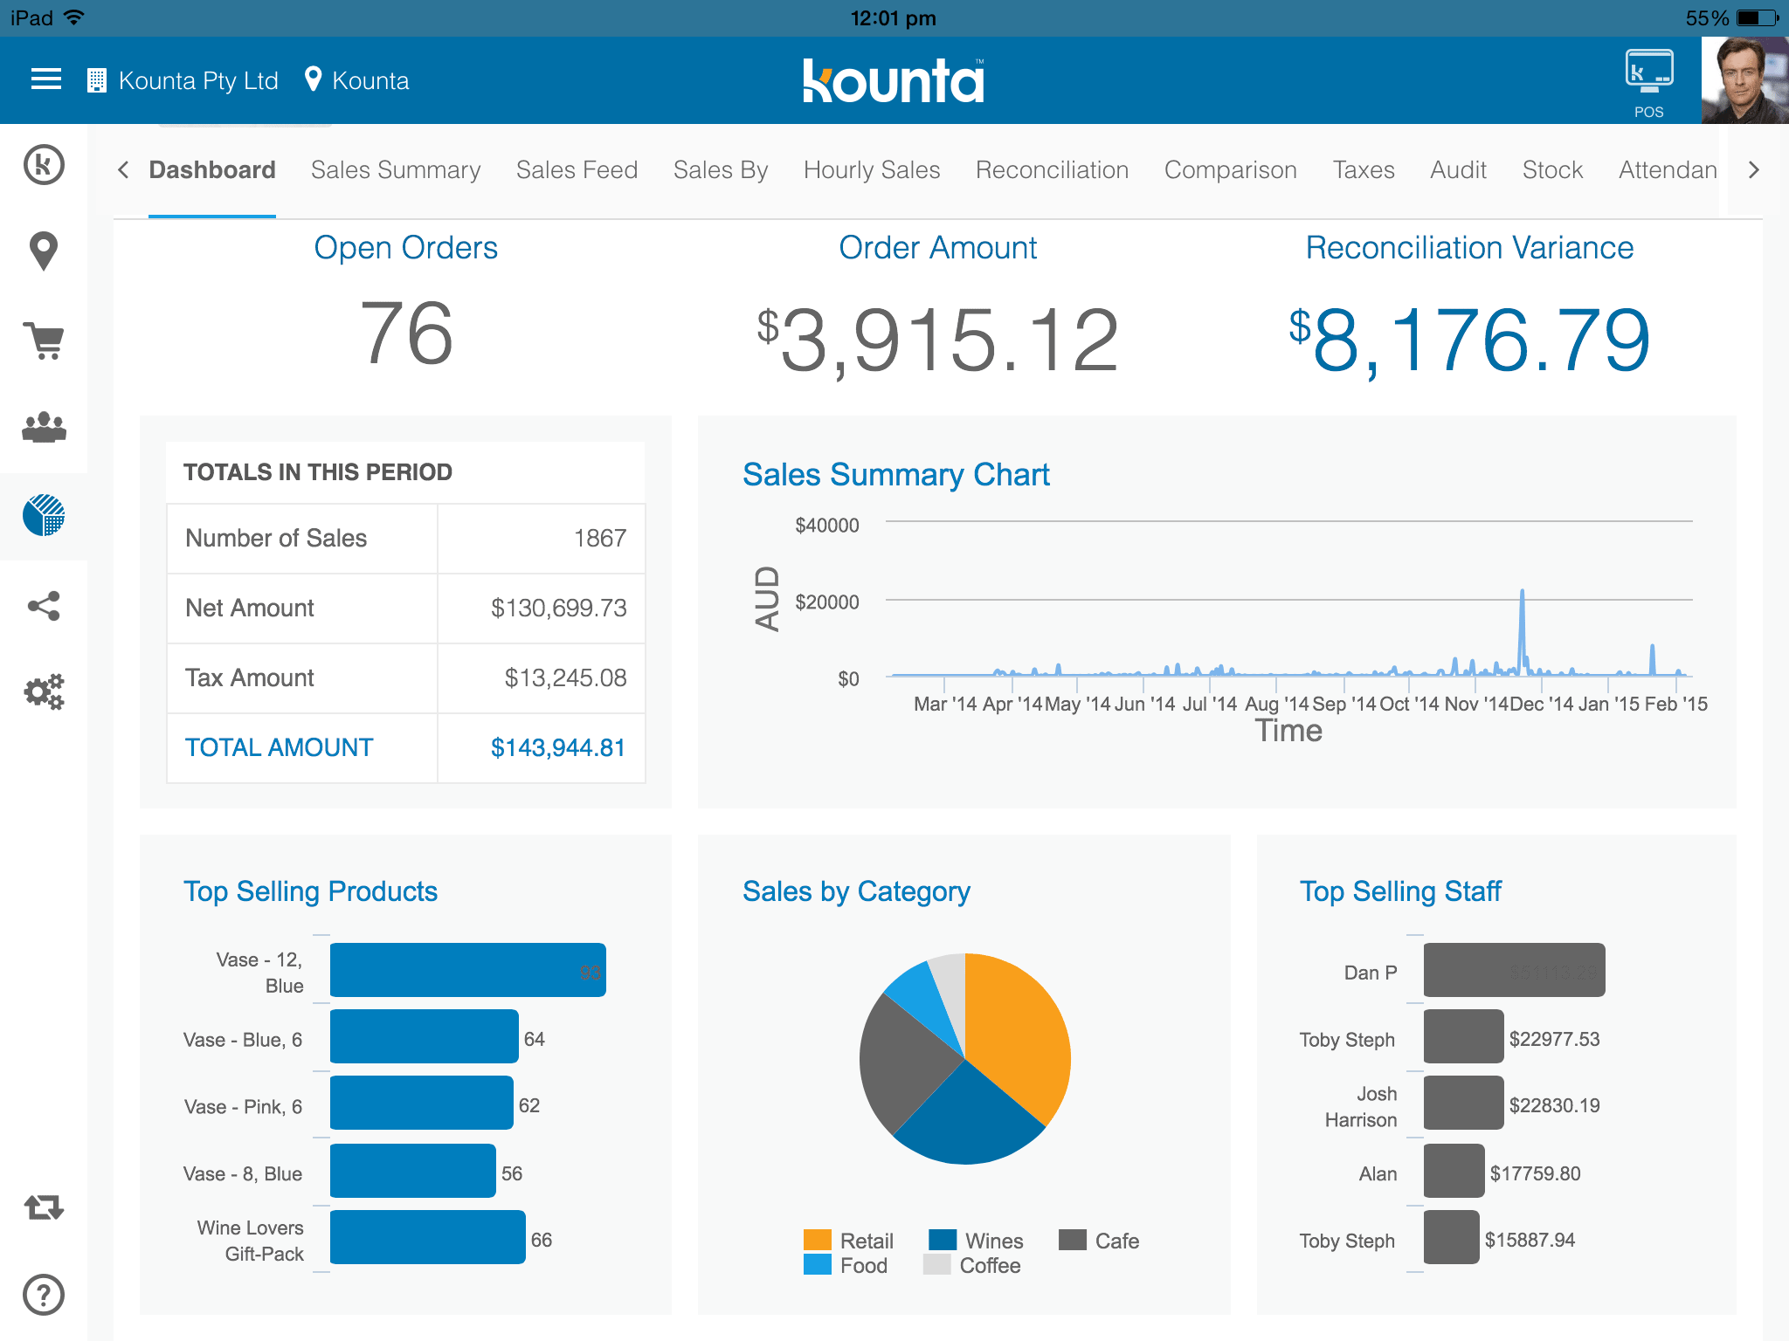Click the Food light blue legend swatch
This screenshot has height=1341, width=1789.
pos(817,1264)
